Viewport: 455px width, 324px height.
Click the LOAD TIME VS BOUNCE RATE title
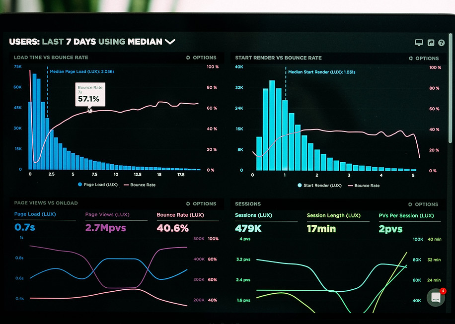[x=51, y=58]
